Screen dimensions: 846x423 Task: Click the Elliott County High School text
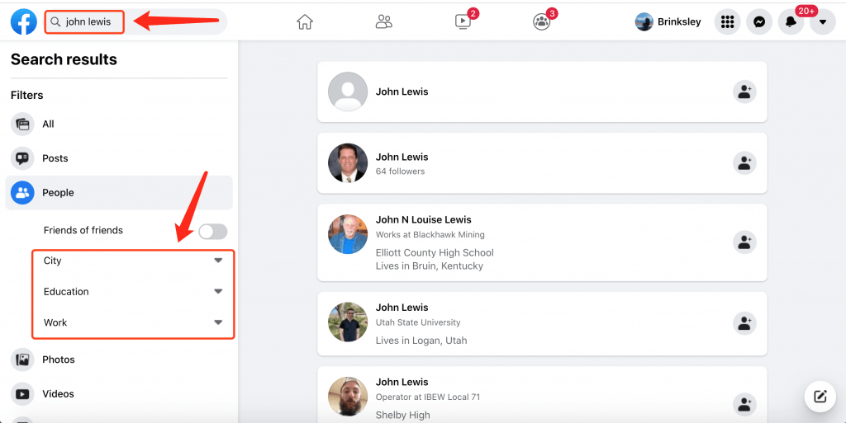(x=435, y=253)
